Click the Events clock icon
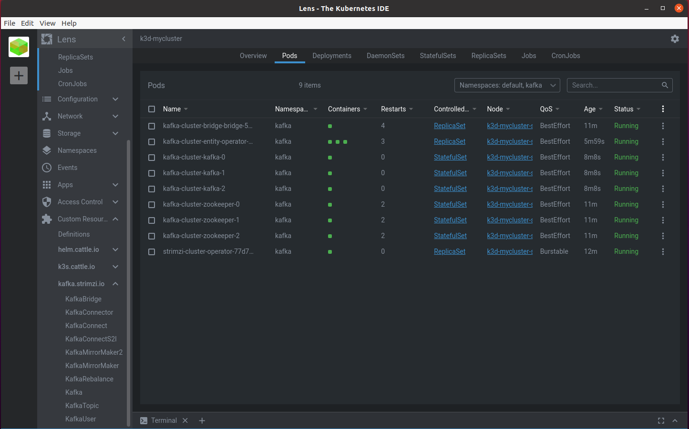This screenshot has width=689, height=429. [47, 168]
